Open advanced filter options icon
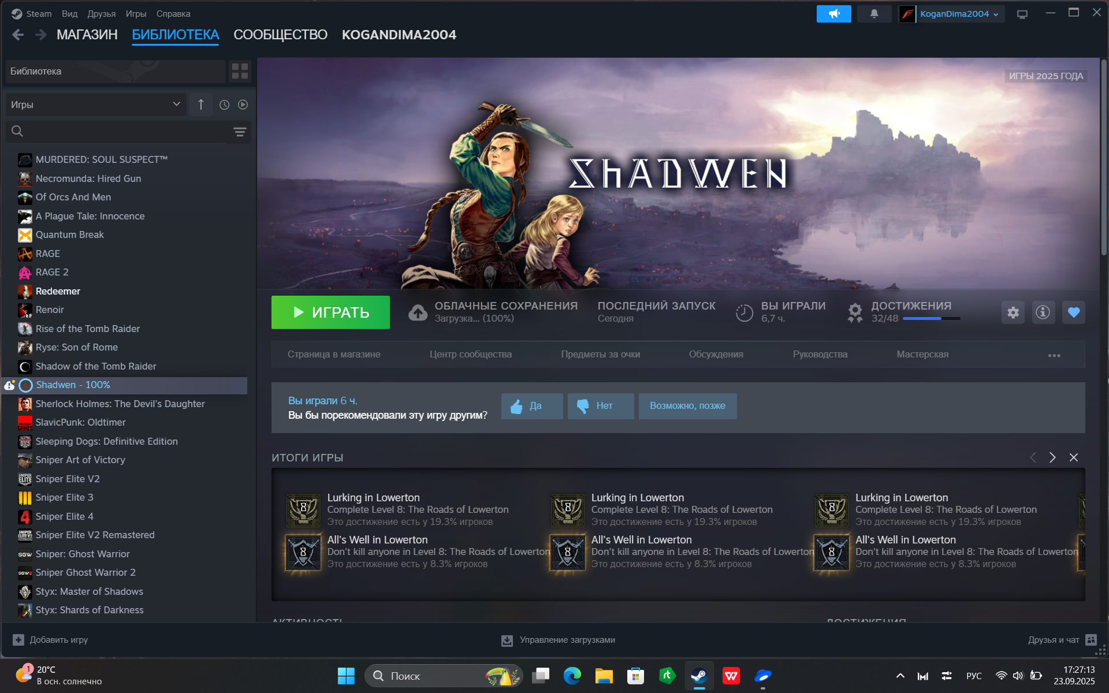The width and height of the screenshot is (1109, 693). pyautogui.click(x=240, y=132)
